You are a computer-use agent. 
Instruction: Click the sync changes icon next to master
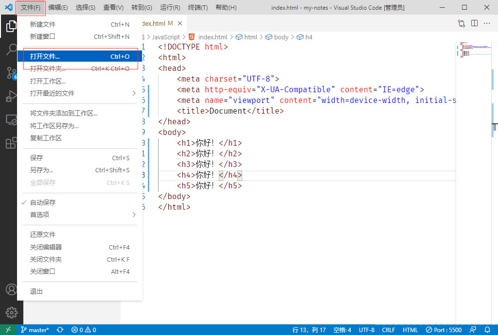pyautogui.click(x=60, y=329)
